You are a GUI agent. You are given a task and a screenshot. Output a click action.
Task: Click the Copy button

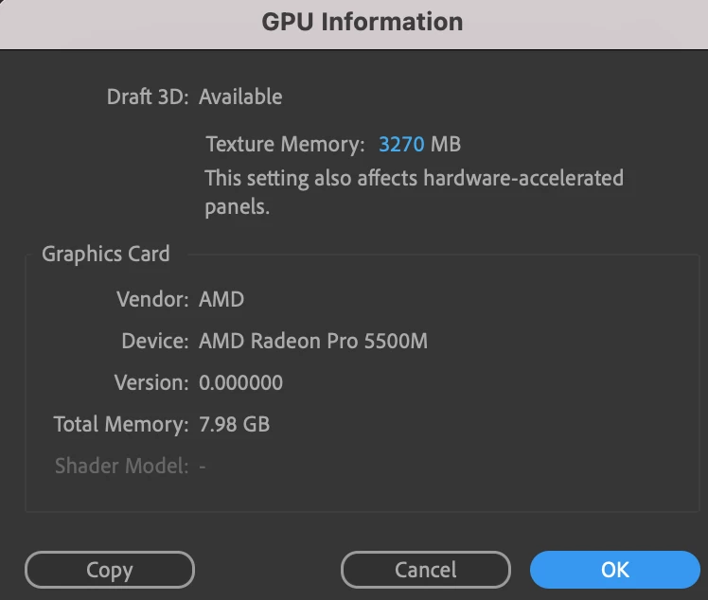tap(110, 570)
